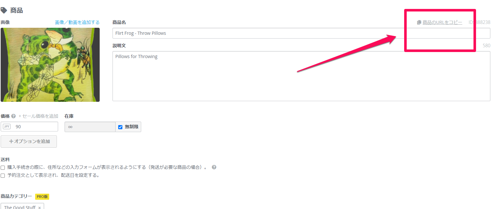Viewport: 500px width, 209px height.
Task: Enable address input form checkbox for shipping
Action: coord(3,168)
